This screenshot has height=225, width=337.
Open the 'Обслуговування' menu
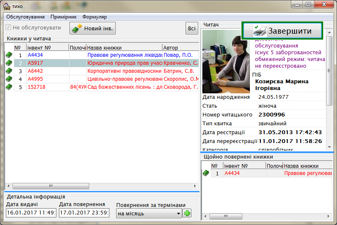[x=25, y=17]
